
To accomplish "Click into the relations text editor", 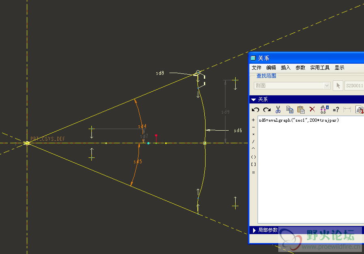I will pyautogui.click(x=311, y=170).
